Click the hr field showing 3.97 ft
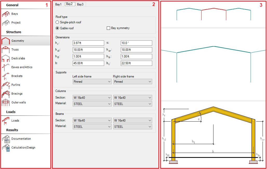267x169 pixels. tap(88, 43)
